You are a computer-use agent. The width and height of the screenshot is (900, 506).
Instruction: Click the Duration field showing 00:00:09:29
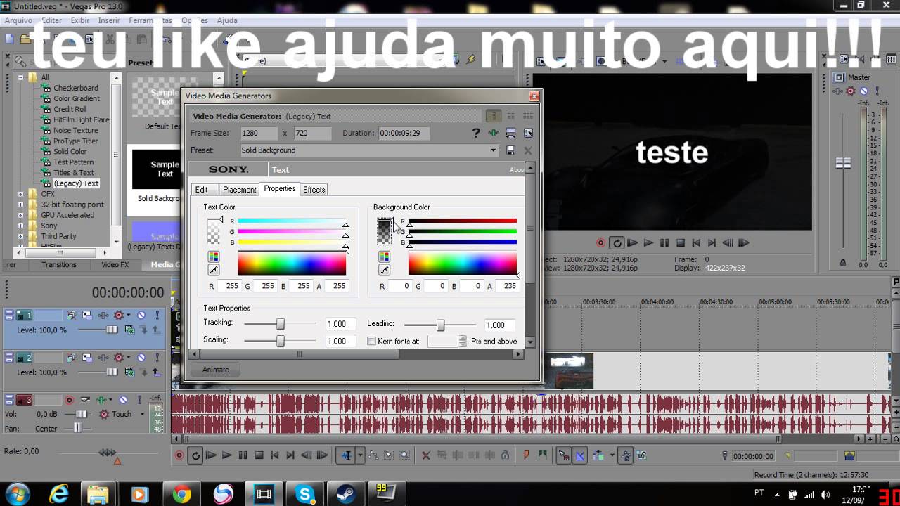click(404, 133)
